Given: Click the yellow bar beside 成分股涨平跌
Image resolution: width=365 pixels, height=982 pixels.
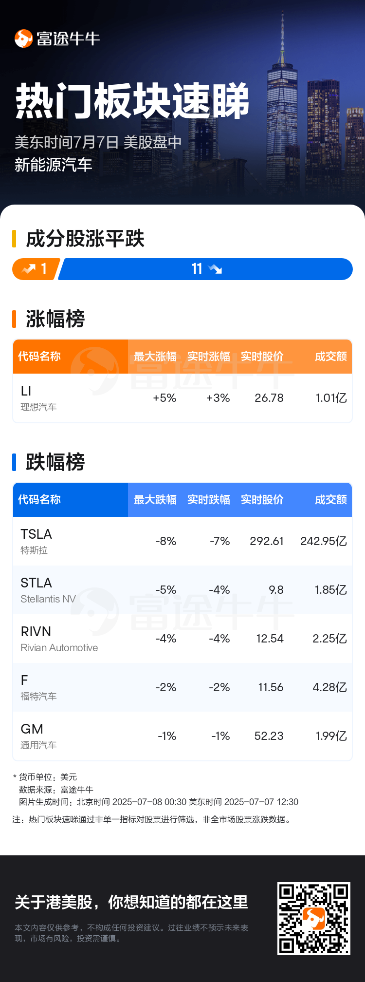Looking at the screenshot, I should coord(14,239).
